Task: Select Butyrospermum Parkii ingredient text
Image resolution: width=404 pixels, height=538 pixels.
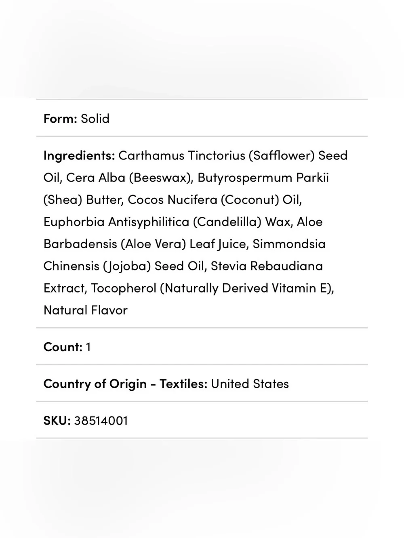Action: click(x=263, y=178)
